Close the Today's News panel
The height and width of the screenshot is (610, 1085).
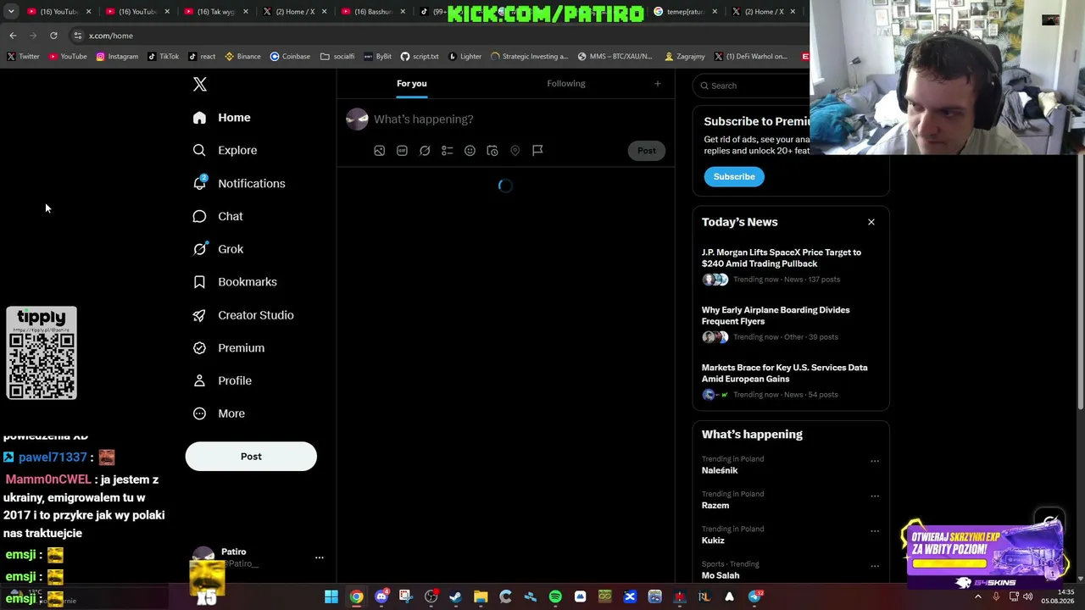point(871,222)
